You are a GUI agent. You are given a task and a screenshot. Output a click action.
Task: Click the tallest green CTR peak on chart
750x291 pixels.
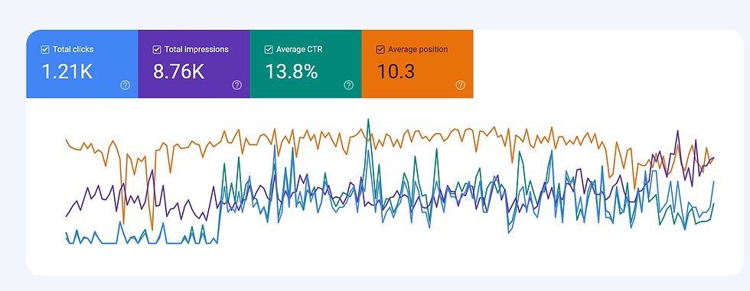[x=368, y=120]
